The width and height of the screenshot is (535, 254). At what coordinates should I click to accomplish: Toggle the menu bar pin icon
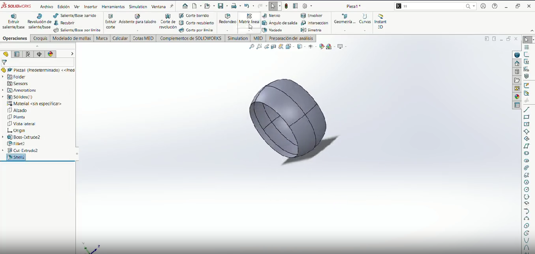coord(172,6)
